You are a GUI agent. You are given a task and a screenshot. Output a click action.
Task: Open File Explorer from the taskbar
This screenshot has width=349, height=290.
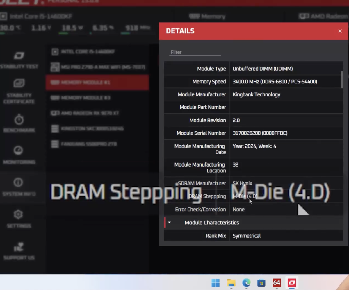(x=231, y=282)
